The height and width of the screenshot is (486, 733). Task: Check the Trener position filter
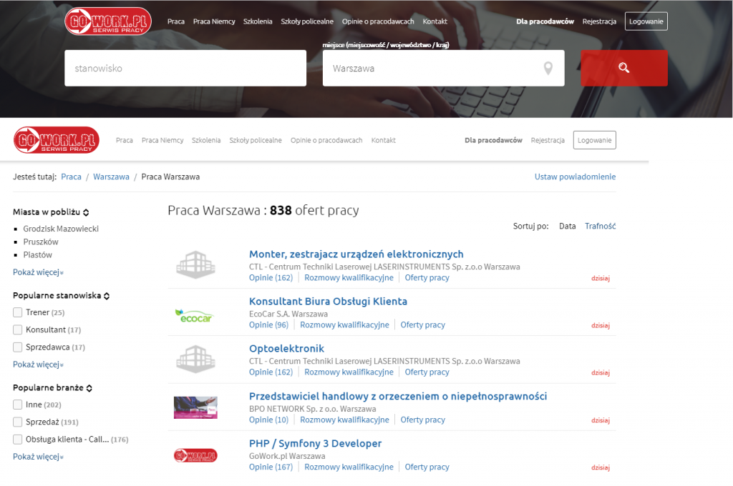tap(18, 312)
